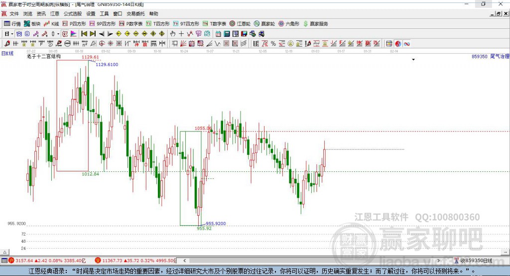Click the 859350 尾气治理 stock label

[x=490, y=56]
